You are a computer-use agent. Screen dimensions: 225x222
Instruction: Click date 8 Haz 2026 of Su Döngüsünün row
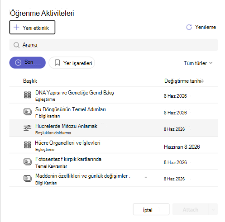(x=175, y=113)
